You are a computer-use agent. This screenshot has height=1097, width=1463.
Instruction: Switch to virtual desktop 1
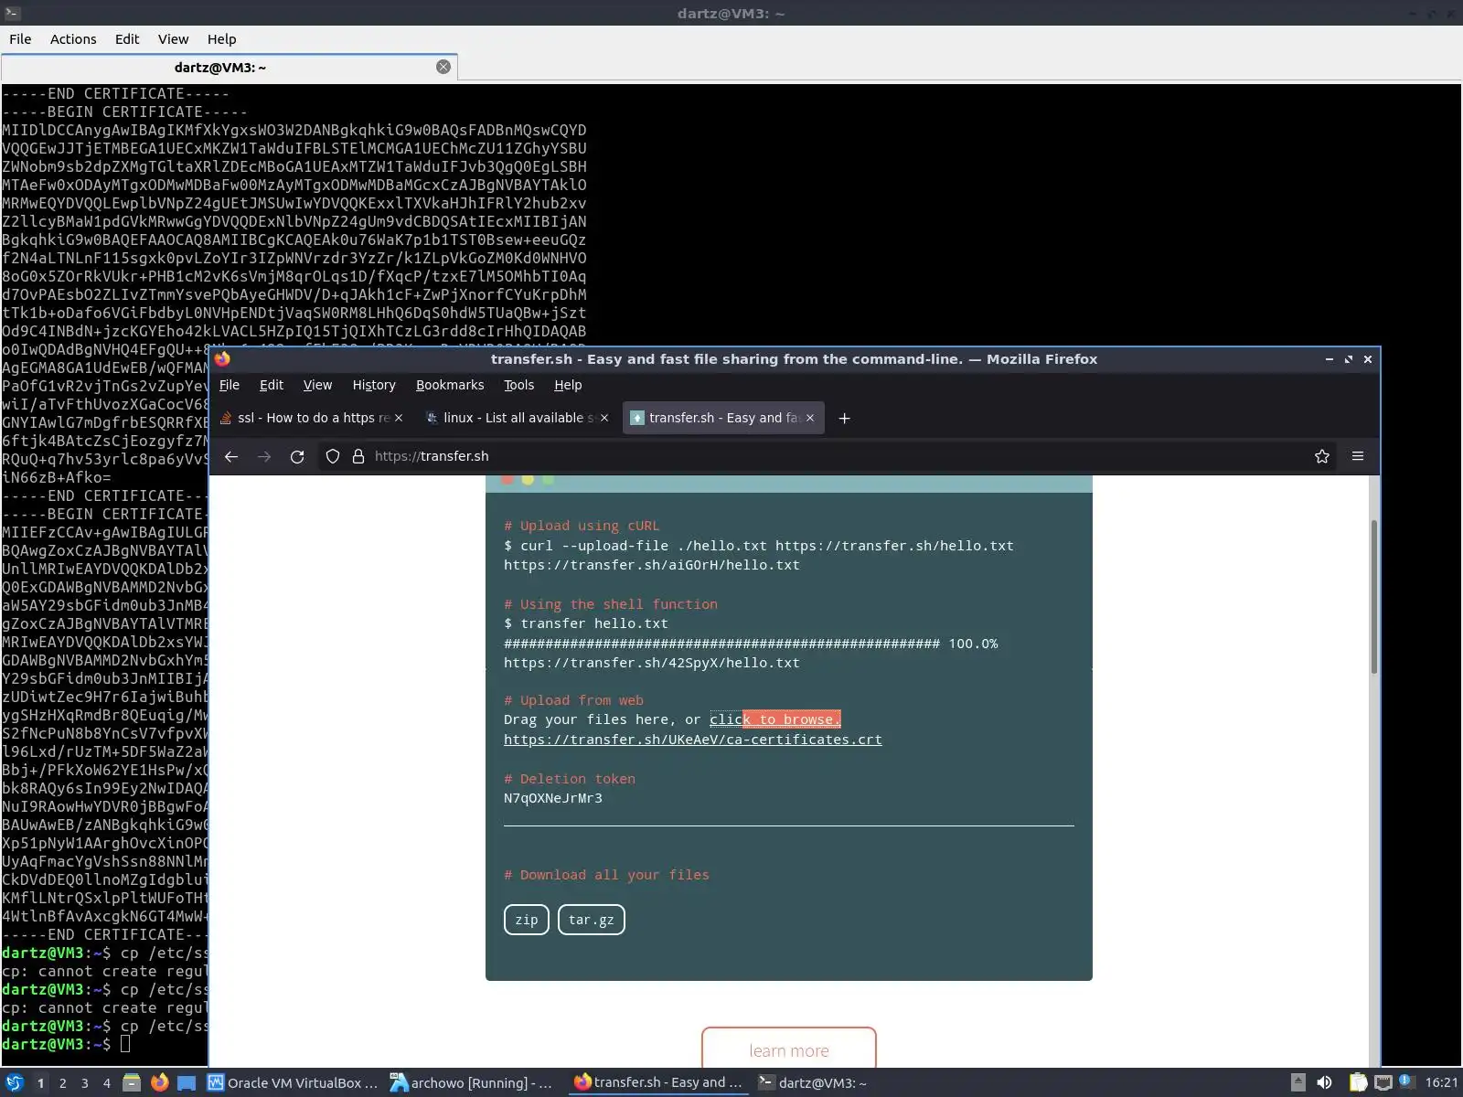coord(40,1082)
